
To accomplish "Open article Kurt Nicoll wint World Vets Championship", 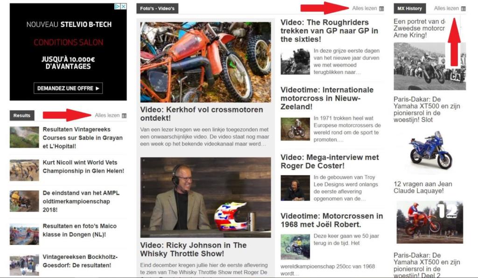I will coord(83,167).
